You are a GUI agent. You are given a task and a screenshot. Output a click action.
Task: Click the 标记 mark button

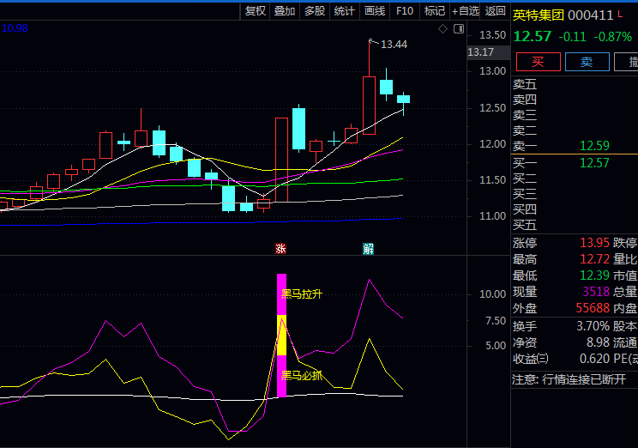(435, 11)
